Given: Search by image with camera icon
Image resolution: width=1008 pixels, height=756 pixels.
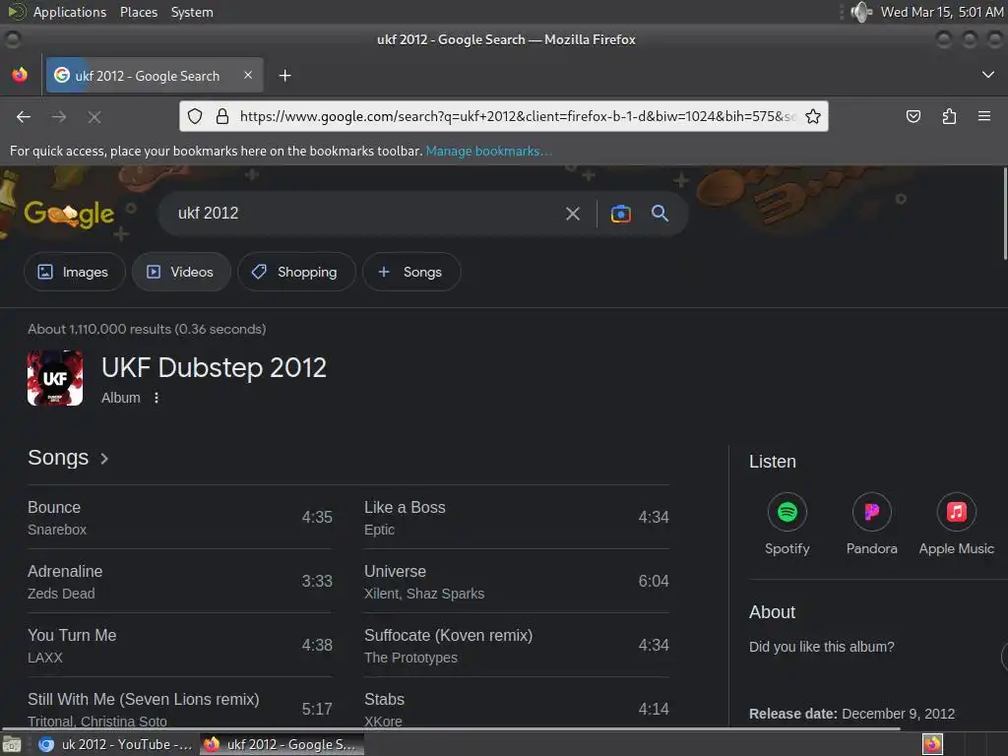Looking at the screenshot, I should (x=620, y=214).
